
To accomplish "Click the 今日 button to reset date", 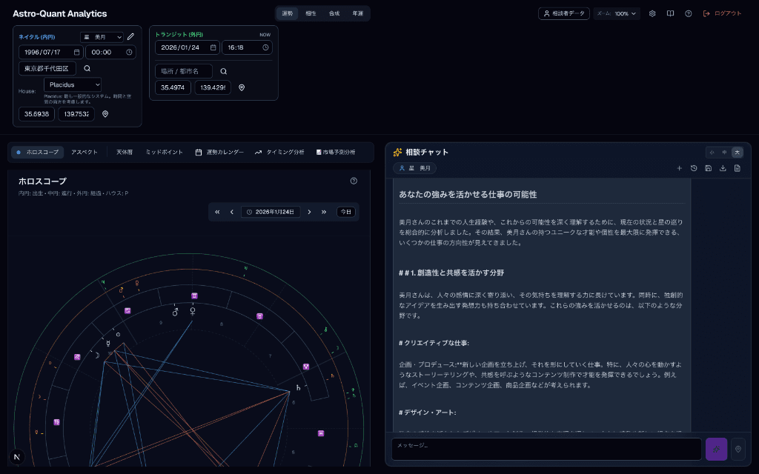I will pyautogui.click(x=345, y=211).
